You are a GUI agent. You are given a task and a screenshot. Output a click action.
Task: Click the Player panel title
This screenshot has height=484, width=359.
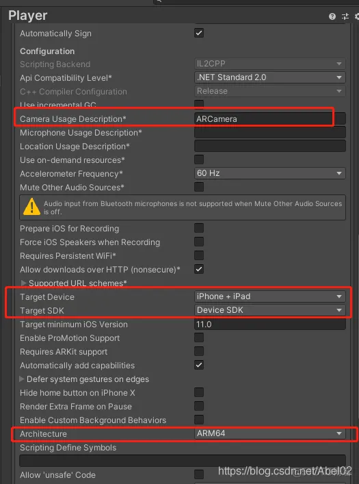[28, 16]
